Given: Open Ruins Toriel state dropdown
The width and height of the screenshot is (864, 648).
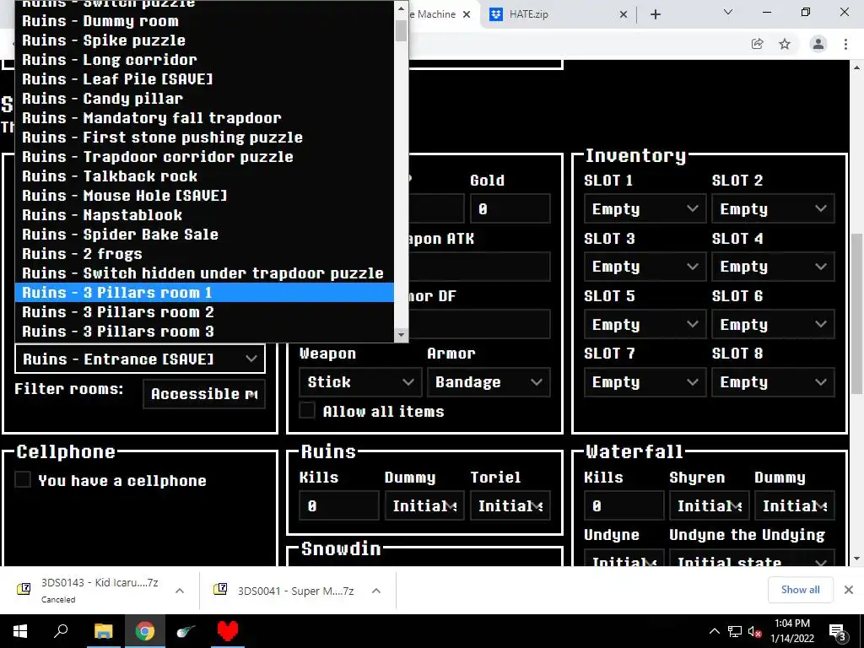Looking at the screenshot, I should [510, 505].
